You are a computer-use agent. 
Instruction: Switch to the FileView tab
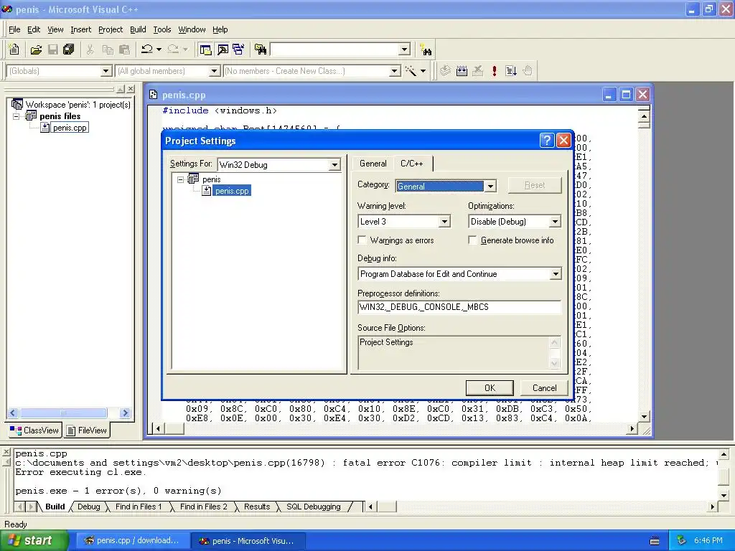[87, 430]
